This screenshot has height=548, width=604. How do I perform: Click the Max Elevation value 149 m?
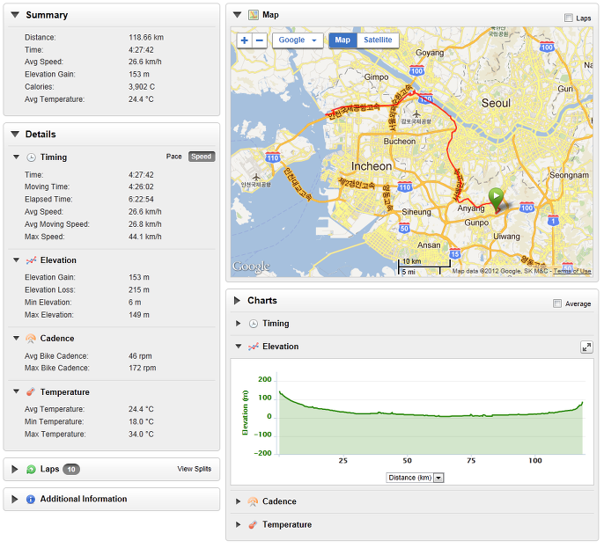pyautogui.click(x=139, y=315)
